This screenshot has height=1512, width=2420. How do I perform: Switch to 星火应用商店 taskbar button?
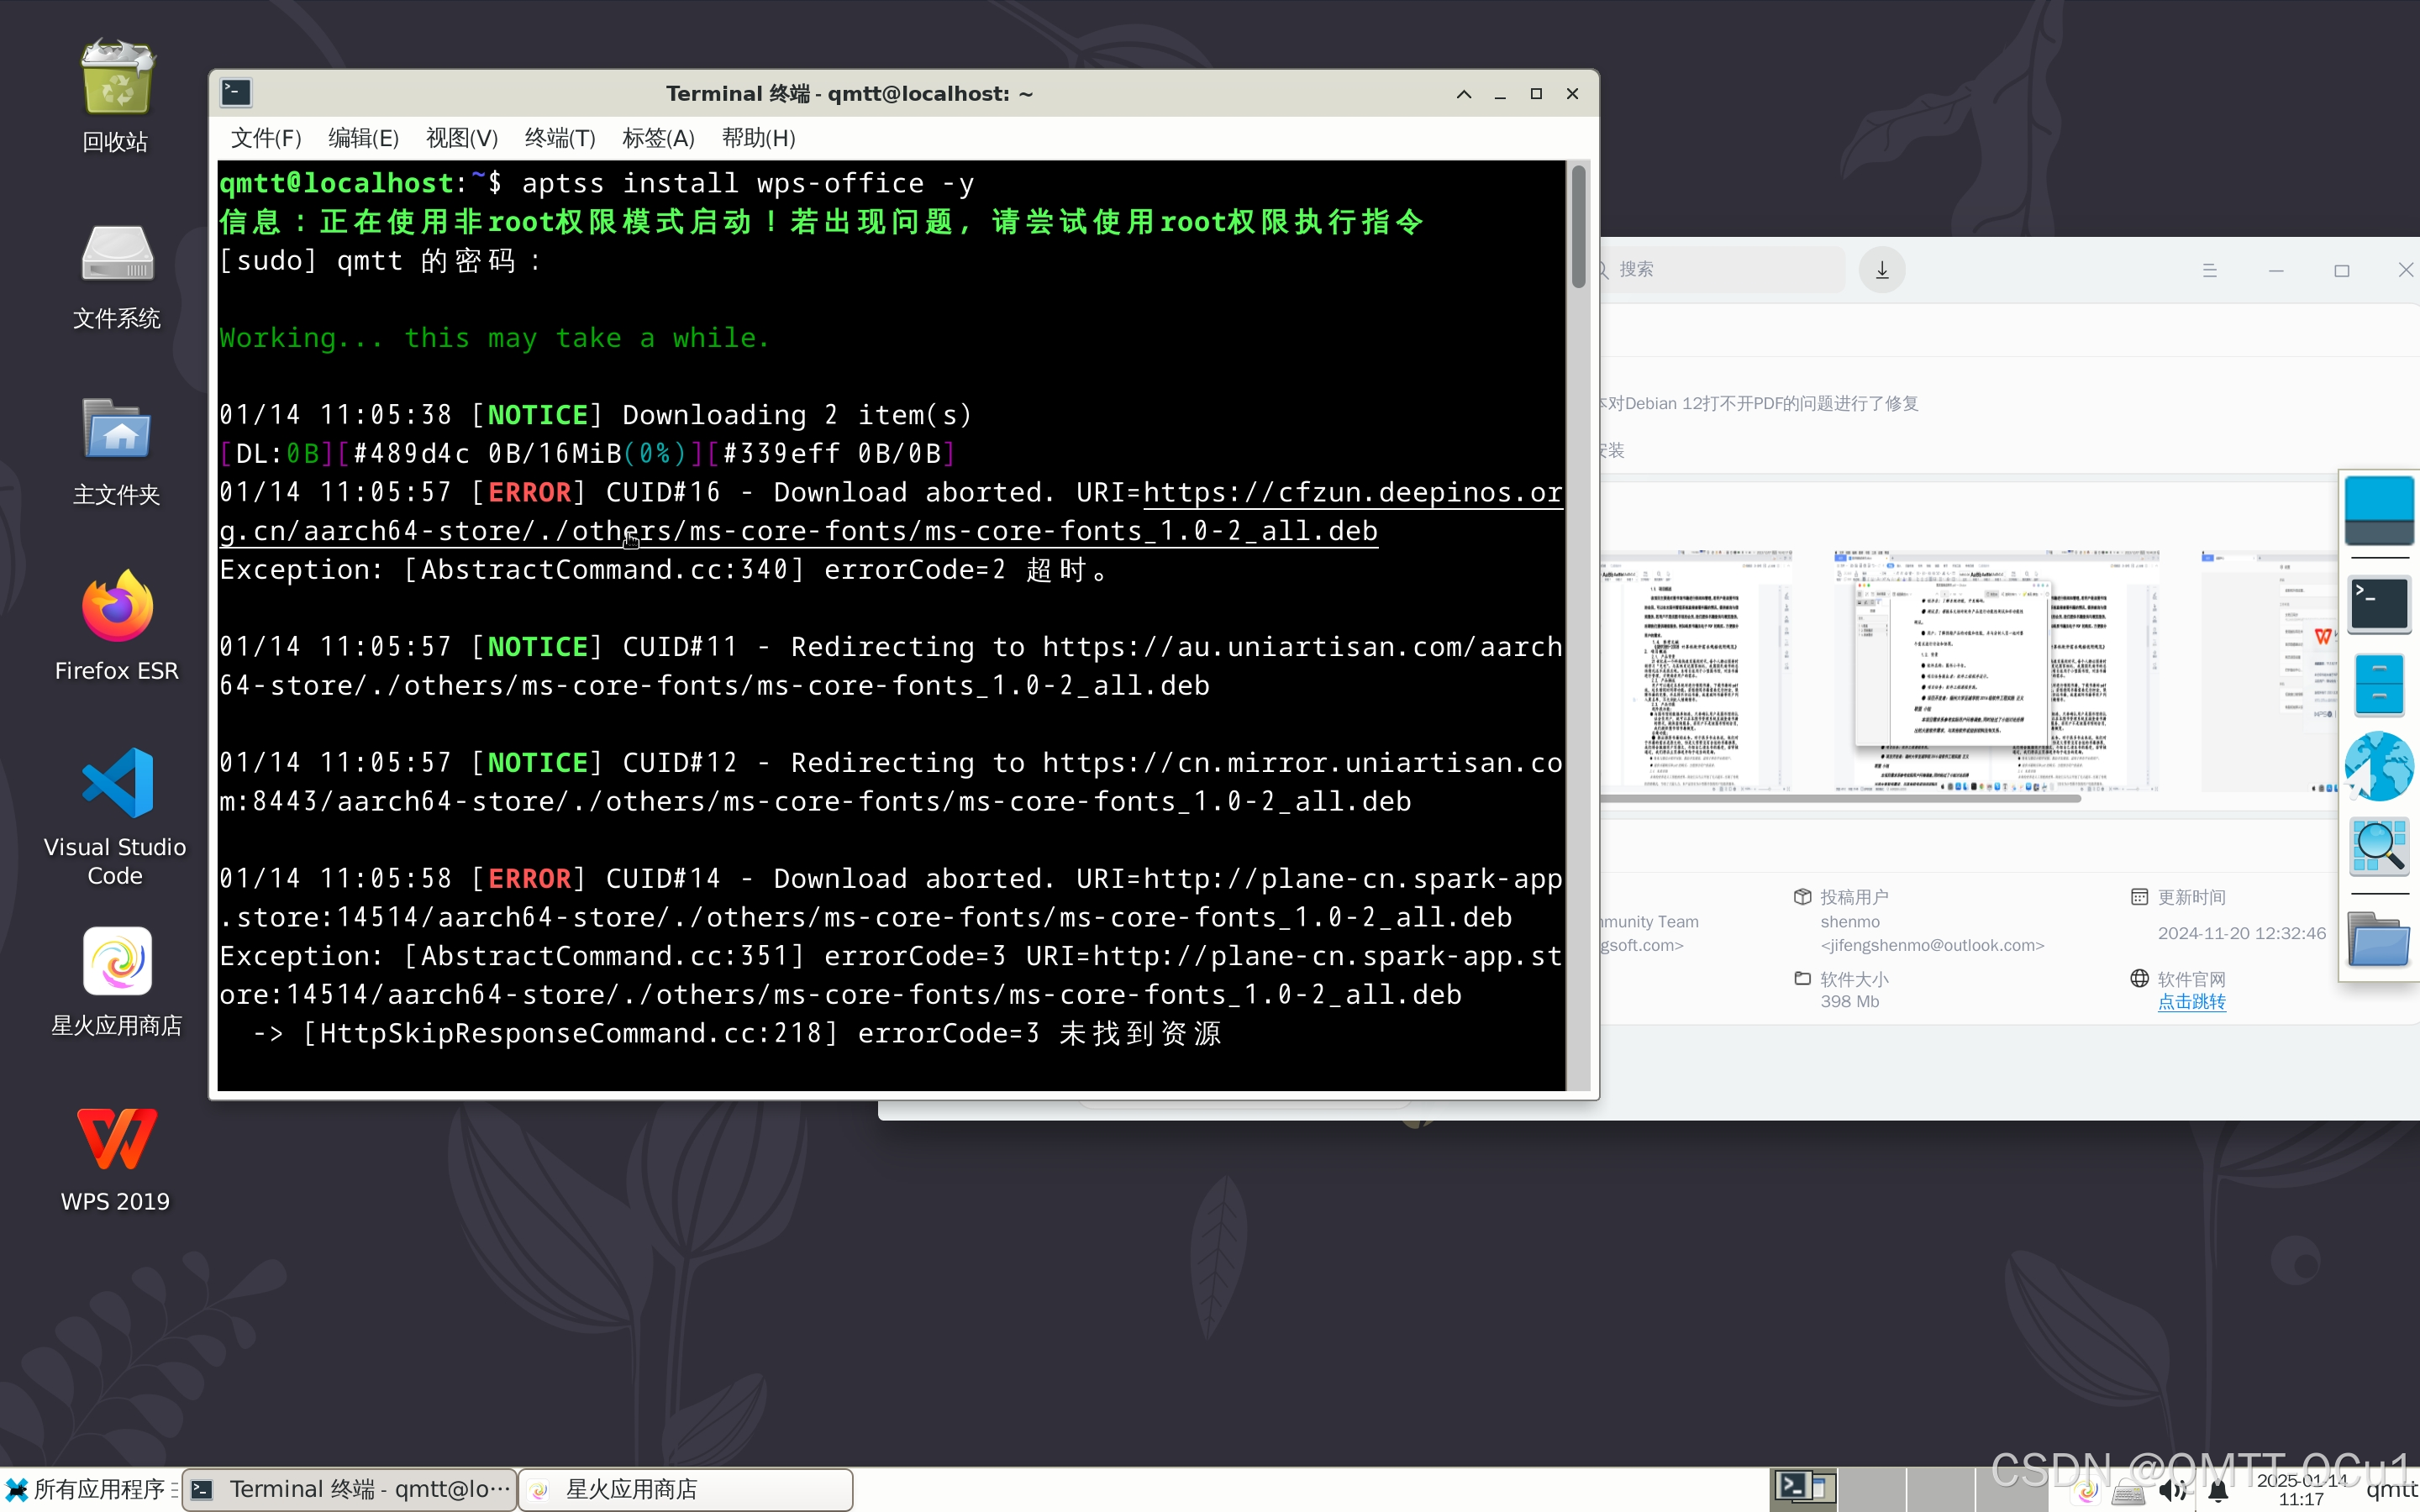tap(685, 1489)
